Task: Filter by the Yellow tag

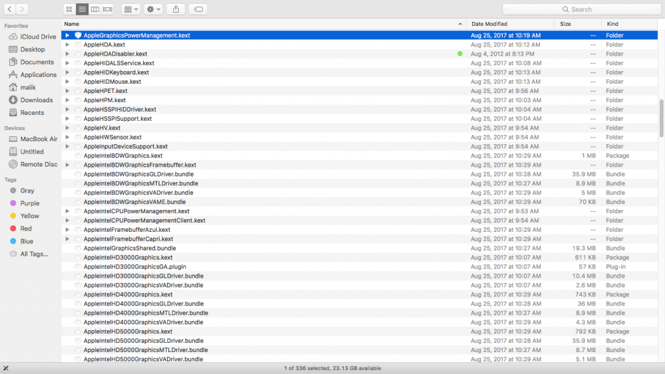Action: coord(24,217)
